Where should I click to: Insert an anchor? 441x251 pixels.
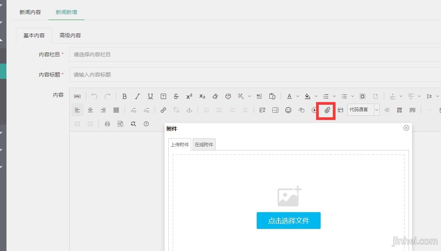189,110
